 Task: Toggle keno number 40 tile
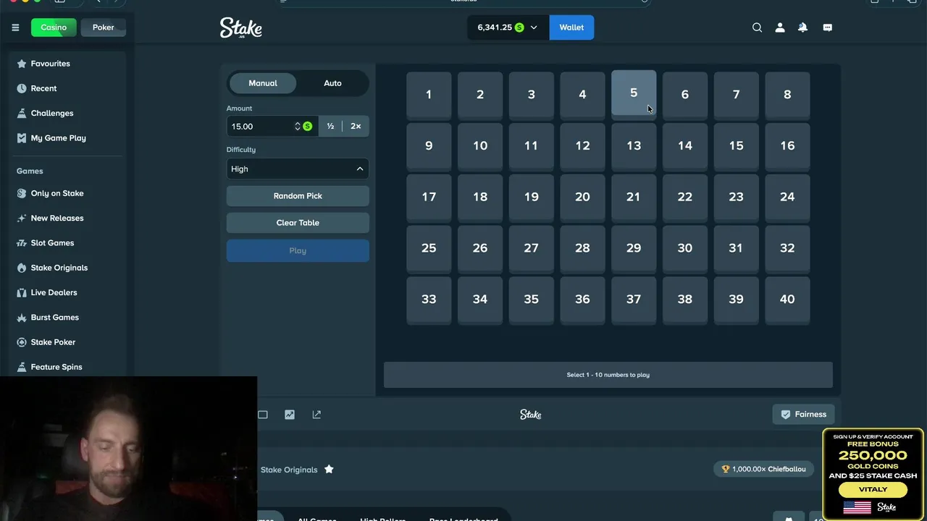click(787, 299)
